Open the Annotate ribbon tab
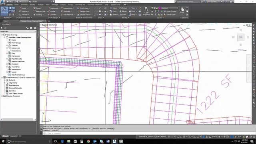This screenshot has width=256, height=144. click(x=24, y=5)
